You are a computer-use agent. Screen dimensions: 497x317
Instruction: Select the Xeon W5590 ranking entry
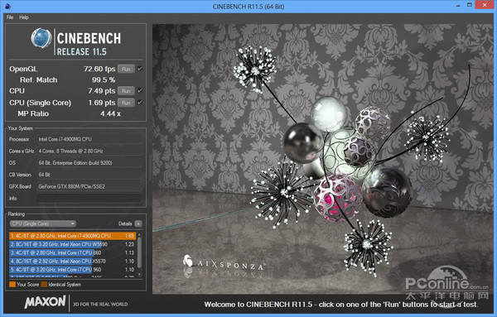73,244
